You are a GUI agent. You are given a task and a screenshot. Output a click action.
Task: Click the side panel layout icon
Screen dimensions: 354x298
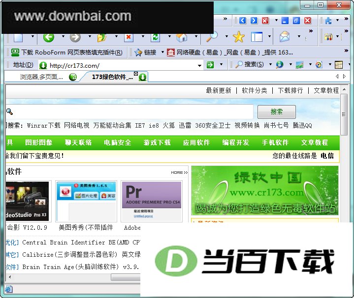point(257,37)
